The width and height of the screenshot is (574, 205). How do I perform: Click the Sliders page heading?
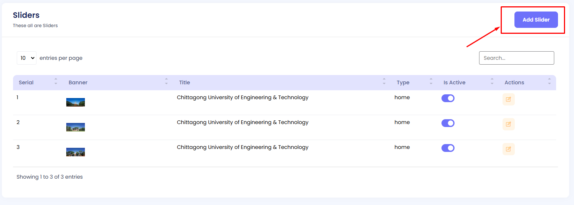(26, 15)
